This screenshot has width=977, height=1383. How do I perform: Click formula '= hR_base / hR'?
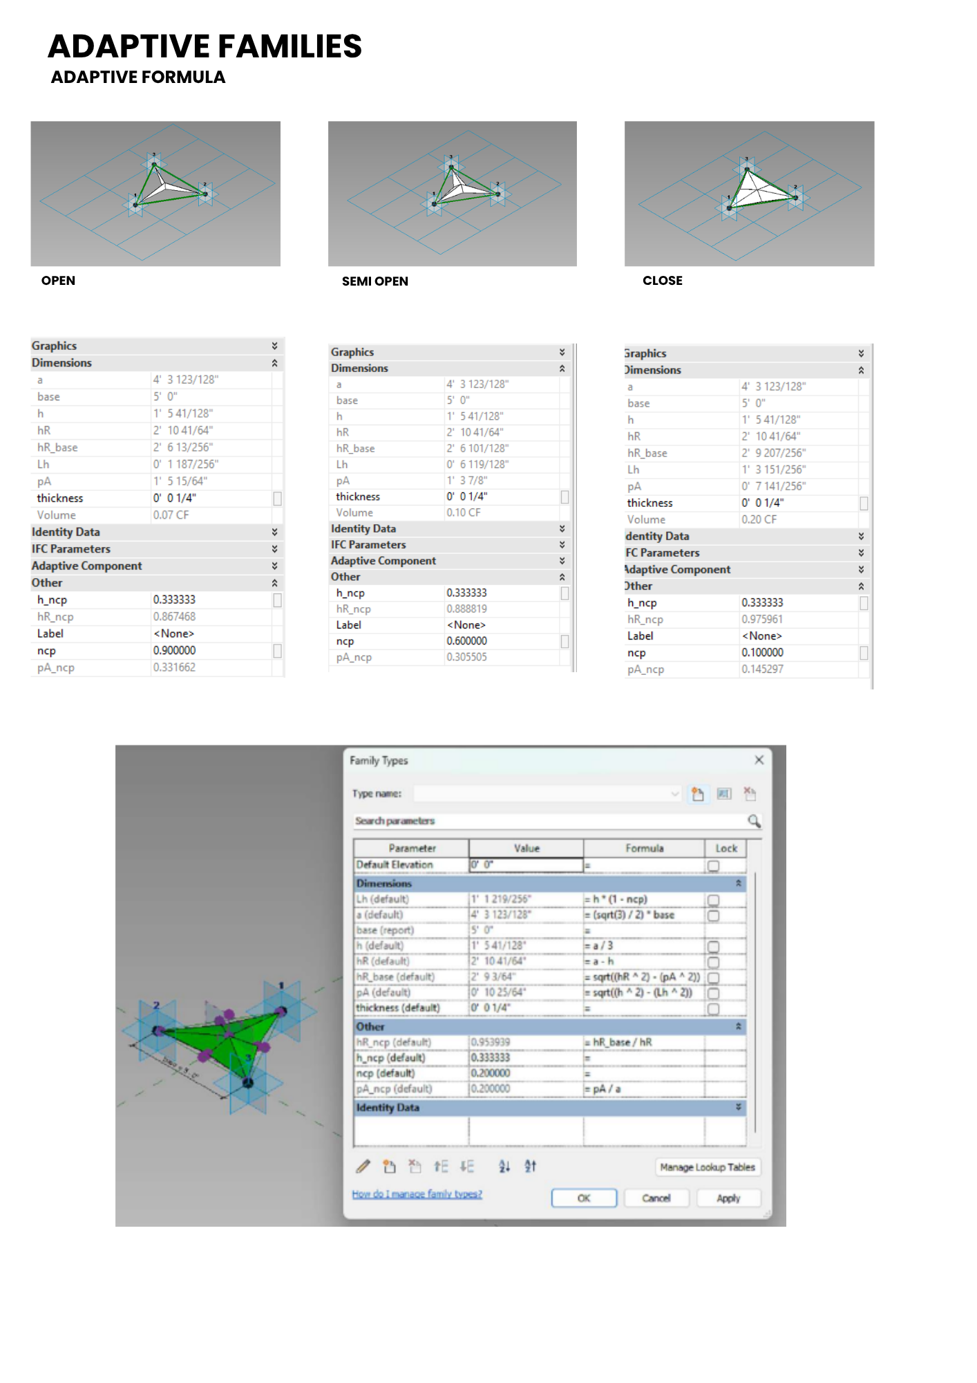(x=618, y=1042)
